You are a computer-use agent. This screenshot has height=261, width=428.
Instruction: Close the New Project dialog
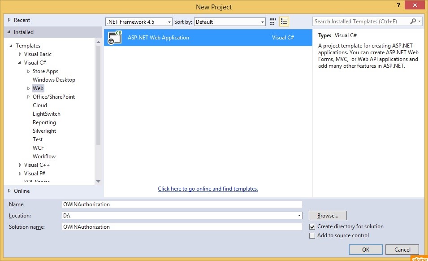pos(415,5)
